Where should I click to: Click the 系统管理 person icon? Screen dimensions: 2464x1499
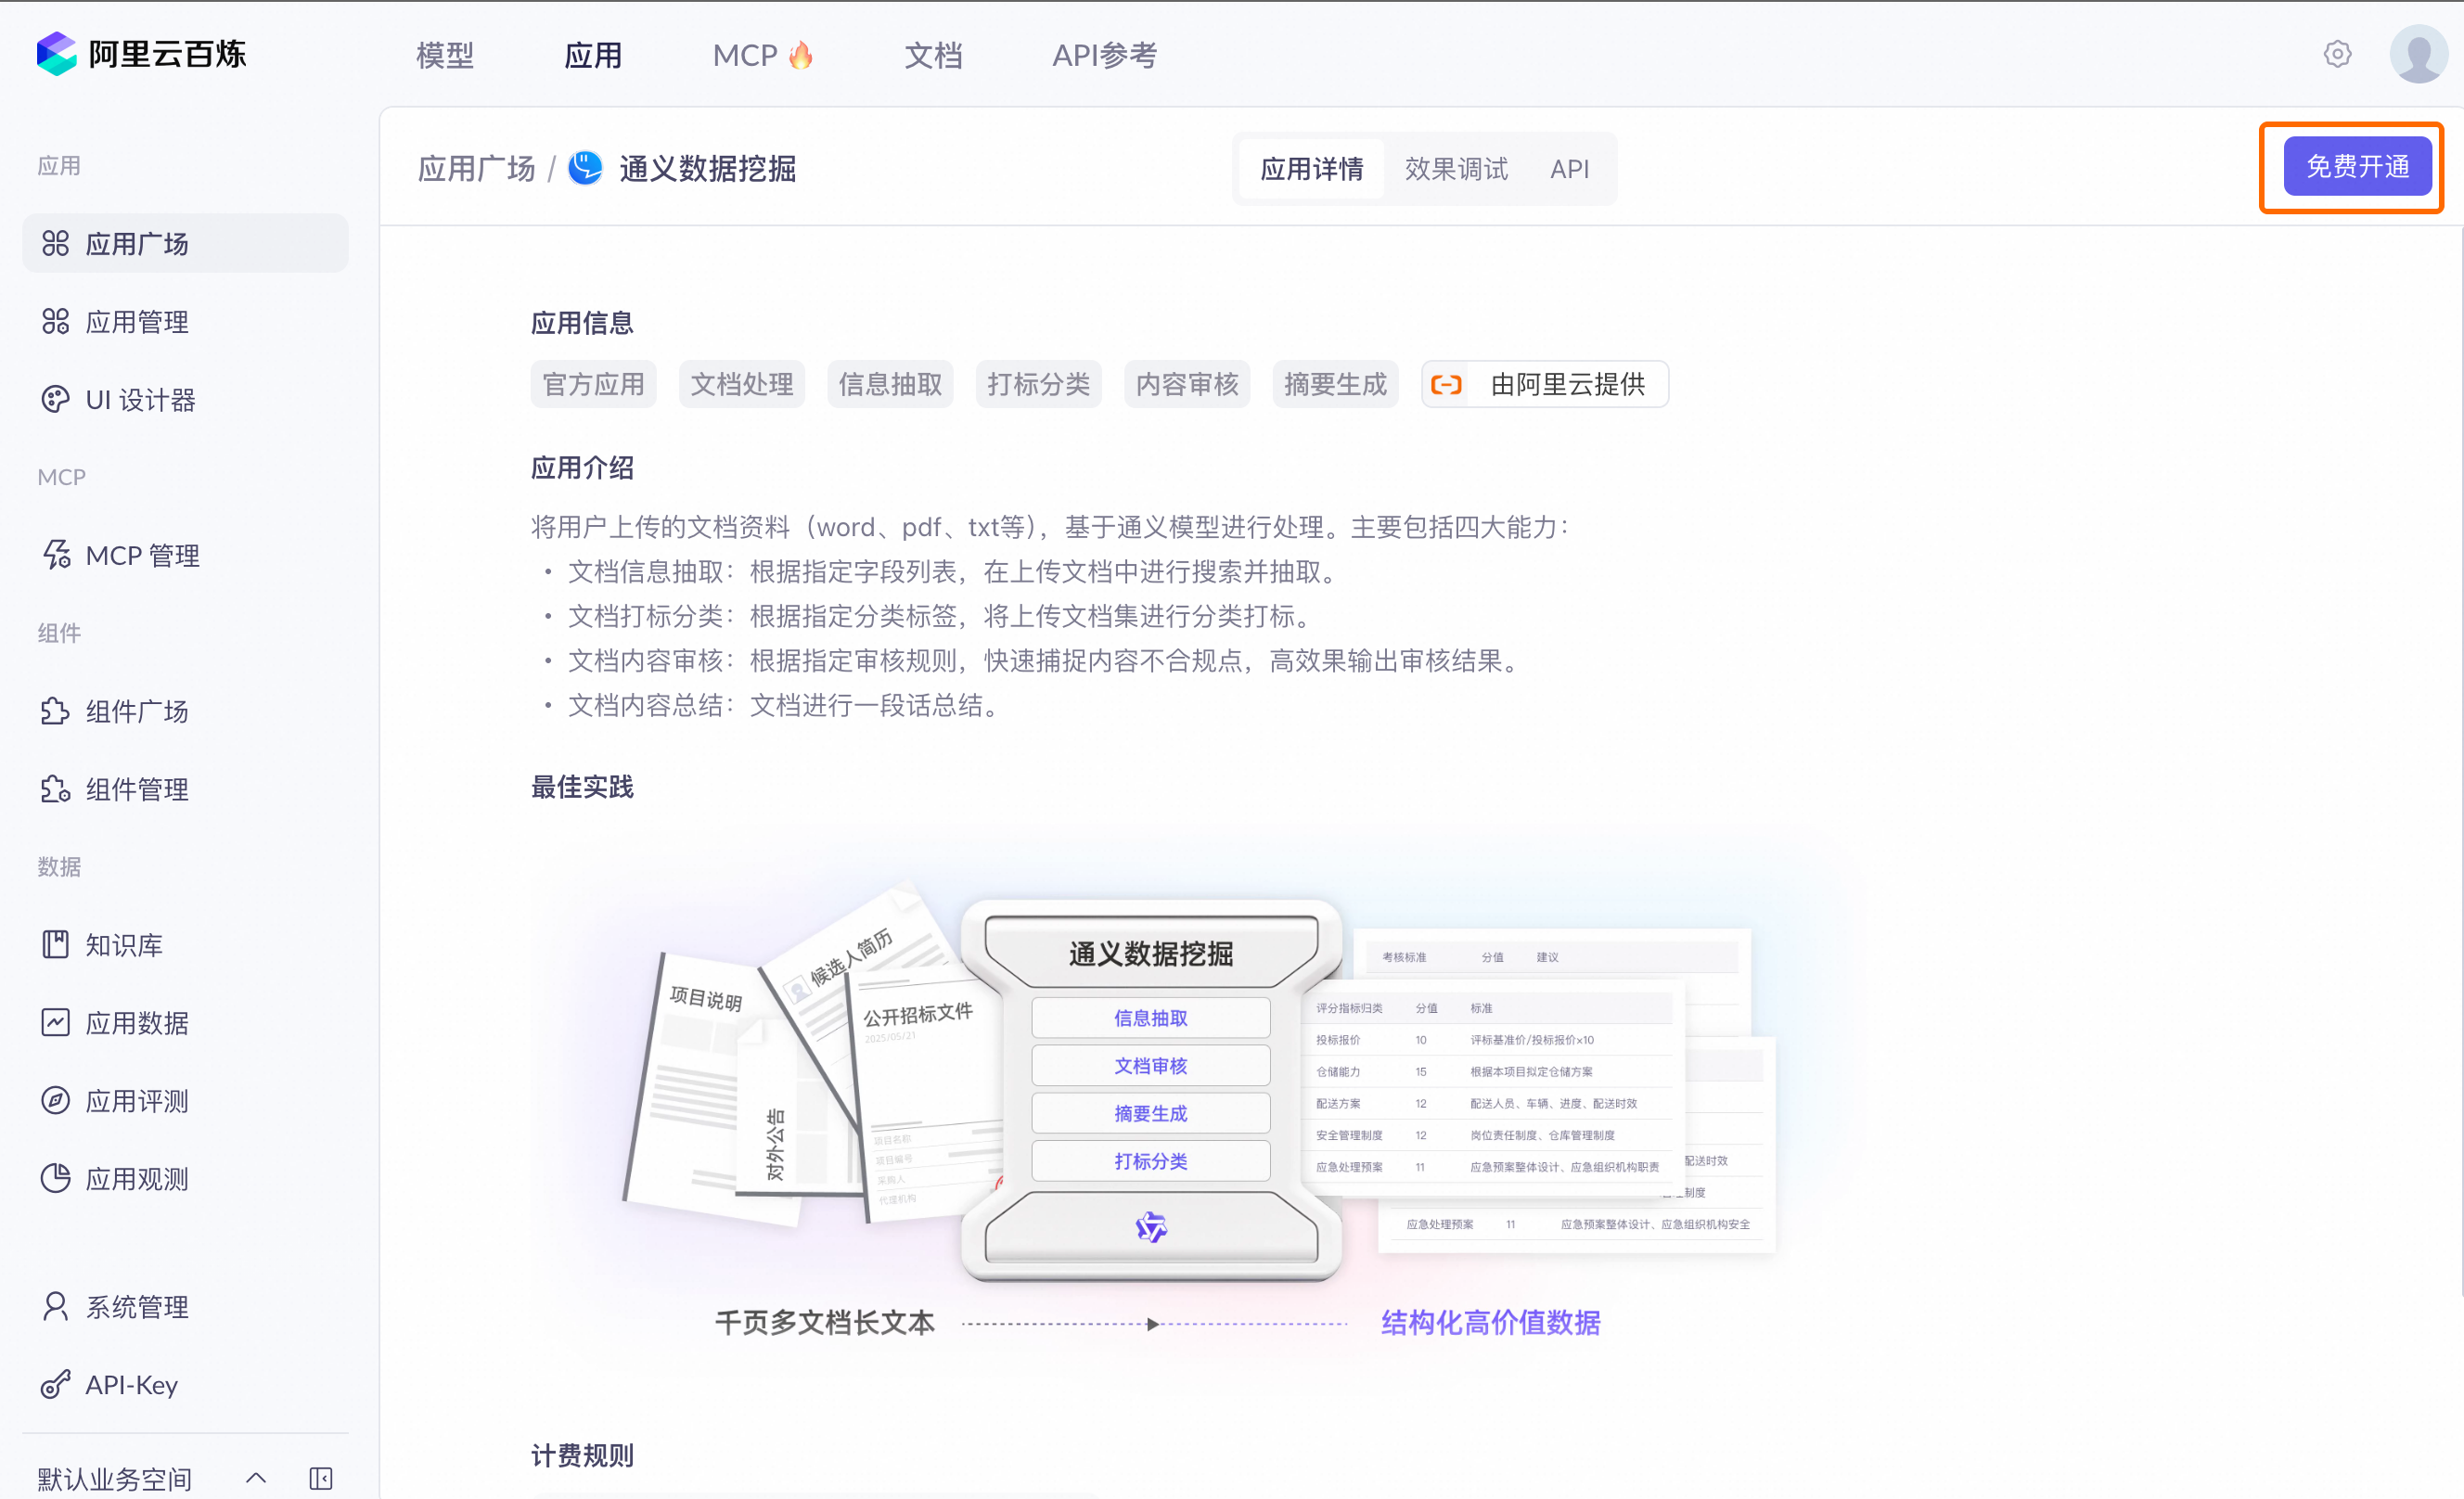pyautogui.click(x=56, y=1306)
